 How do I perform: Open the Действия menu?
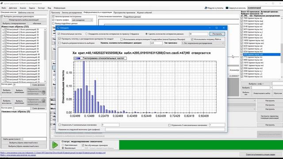13,8
